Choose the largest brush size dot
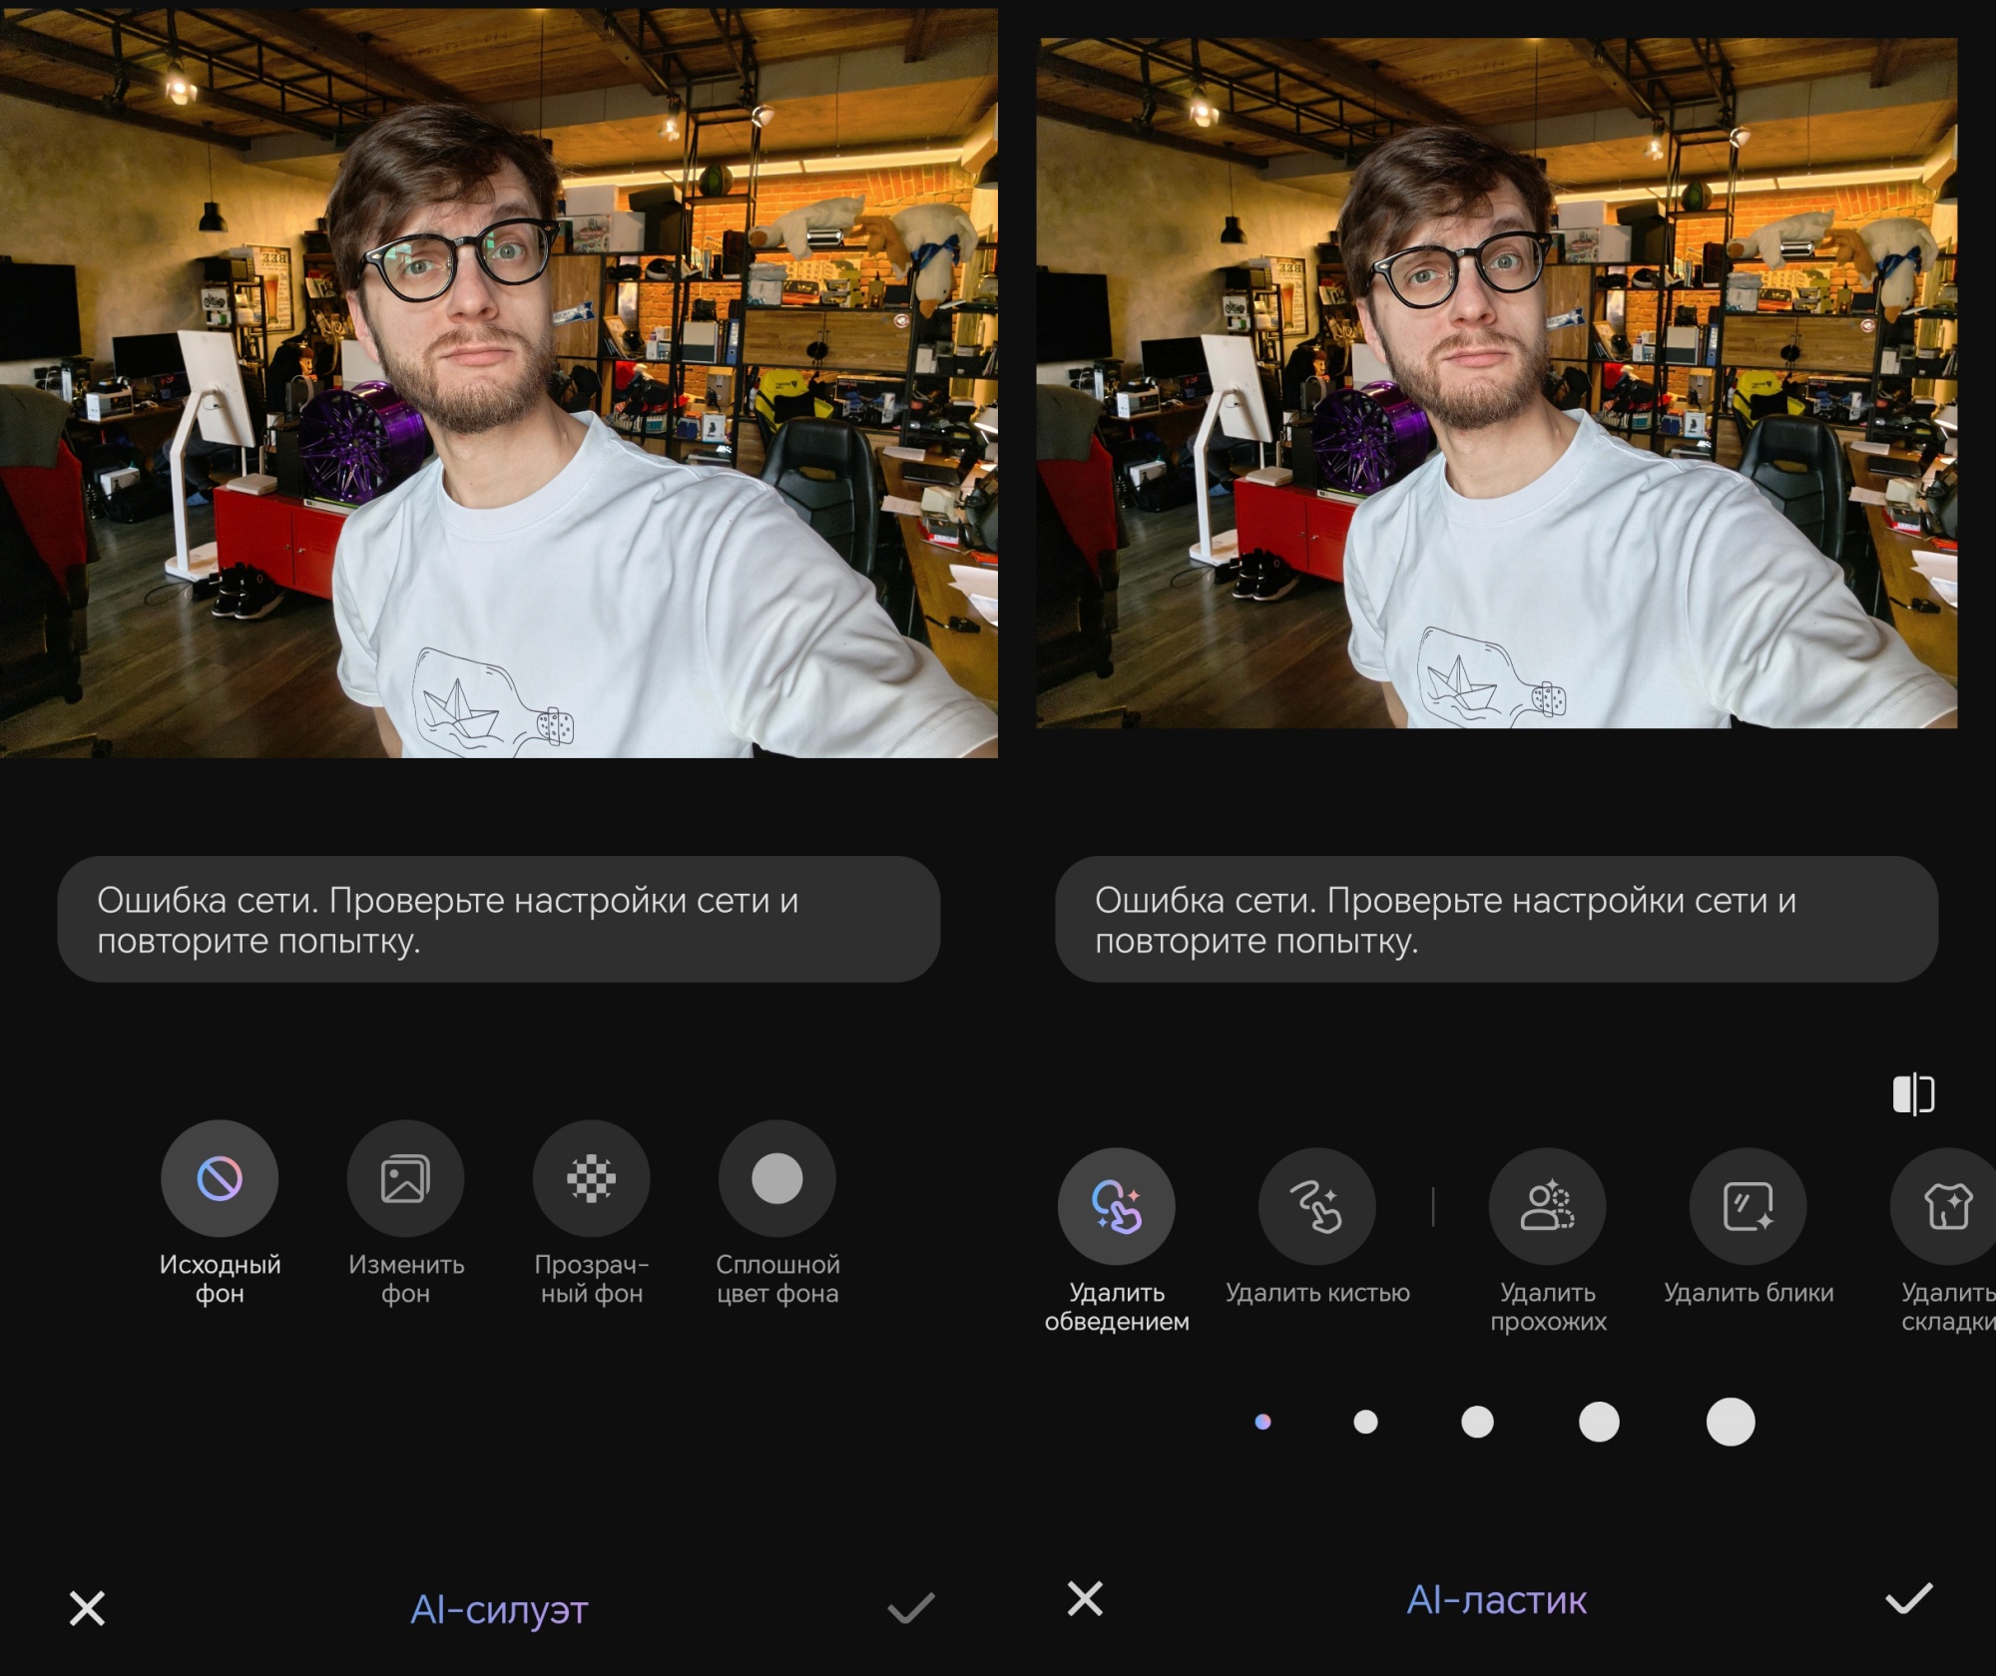This screenshot has height=1676, width=1996. (x=1731, y=1422)
